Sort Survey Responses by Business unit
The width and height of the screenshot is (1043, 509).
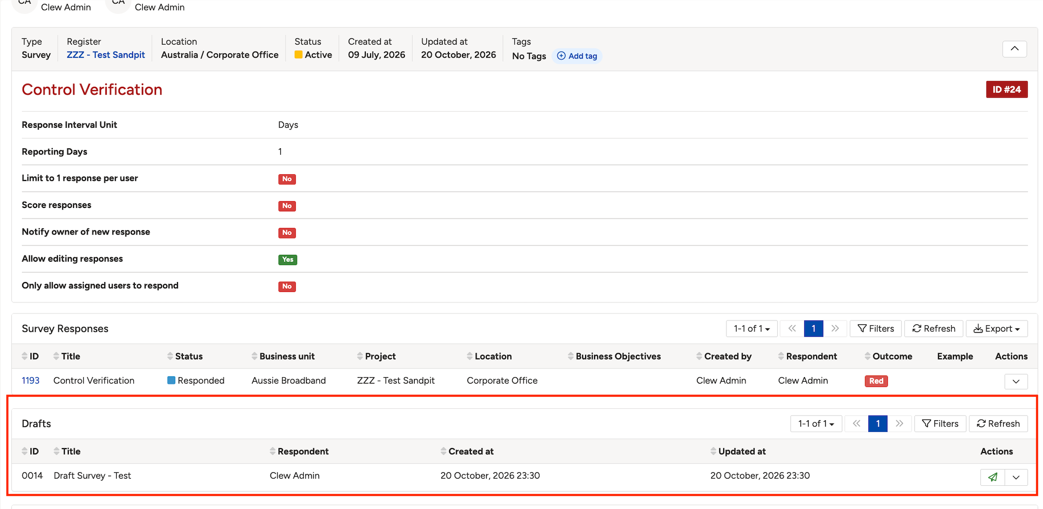tap(283, 356)
